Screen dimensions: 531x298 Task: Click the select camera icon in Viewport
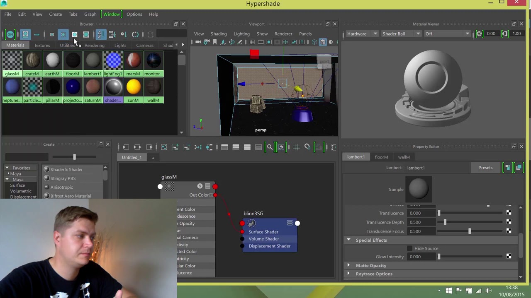[x=198, y=42]
